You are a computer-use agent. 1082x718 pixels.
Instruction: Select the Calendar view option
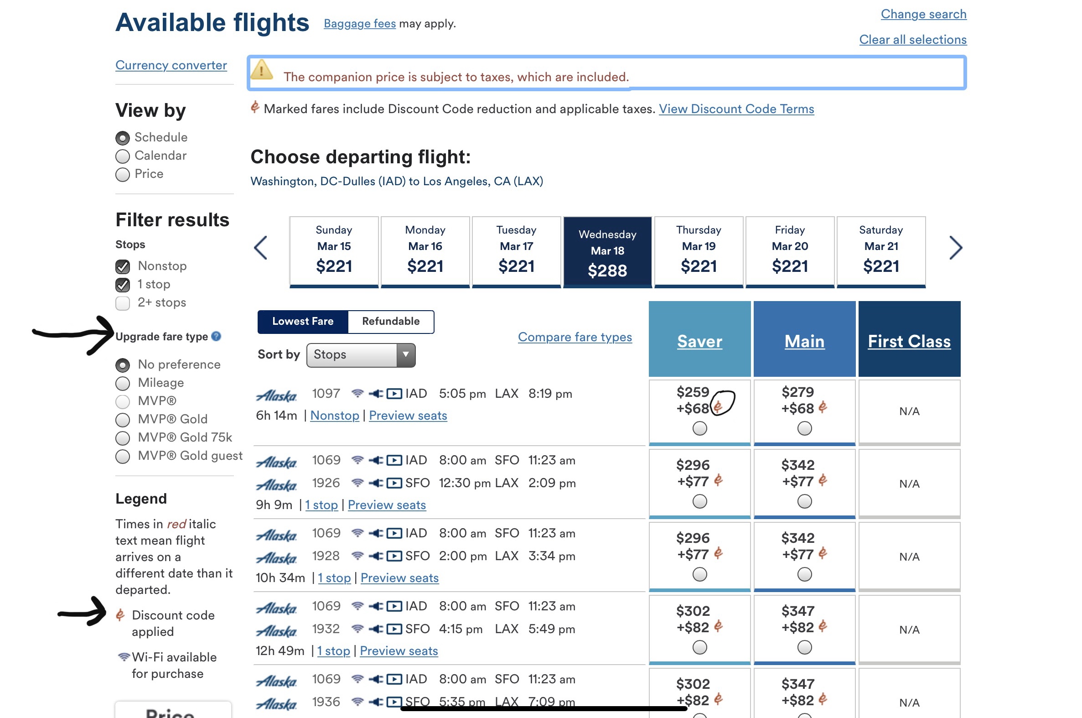tap(122, 156)
